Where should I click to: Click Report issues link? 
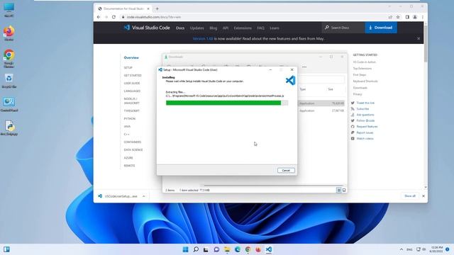point(365,132)
